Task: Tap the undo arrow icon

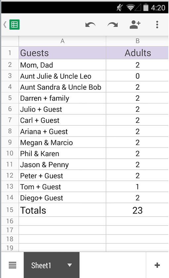Action: [x=90, y=25]
